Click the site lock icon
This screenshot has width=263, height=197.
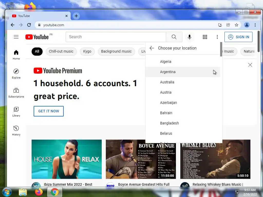pyautogui.click(x=39, y=25)
